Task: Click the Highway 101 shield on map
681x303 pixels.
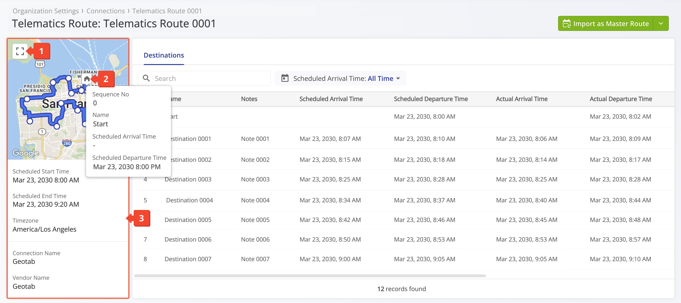Action: click(x=40, y=64)
